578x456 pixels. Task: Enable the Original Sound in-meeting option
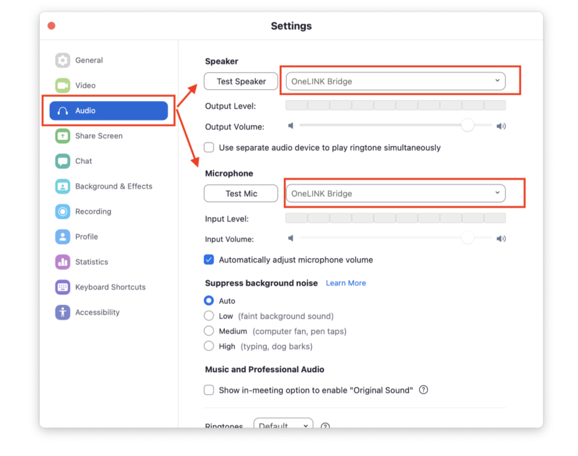pos(209,390)
